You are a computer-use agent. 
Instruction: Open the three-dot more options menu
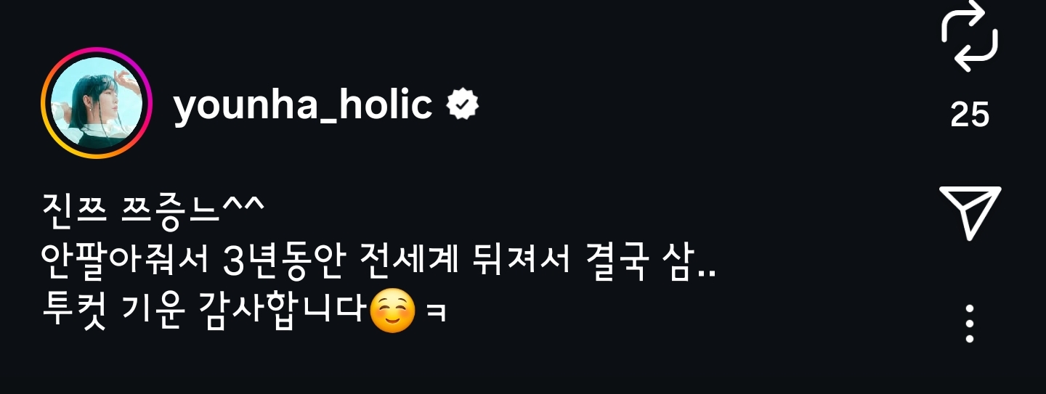click(x=970, y=324)
